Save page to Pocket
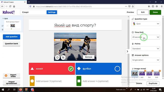This screenshot has height=92, width=164. coord(129,6)
